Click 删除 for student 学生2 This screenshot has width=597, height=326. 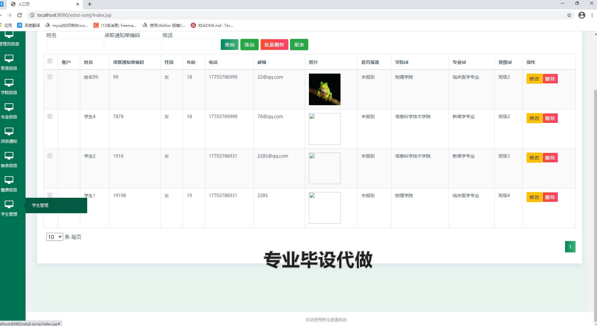click(550, 158)
